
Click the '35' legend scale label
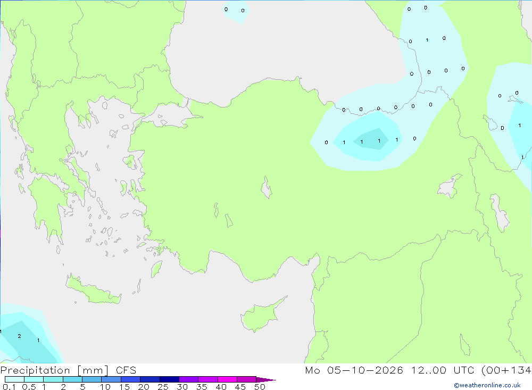click(x=202, y=387)
